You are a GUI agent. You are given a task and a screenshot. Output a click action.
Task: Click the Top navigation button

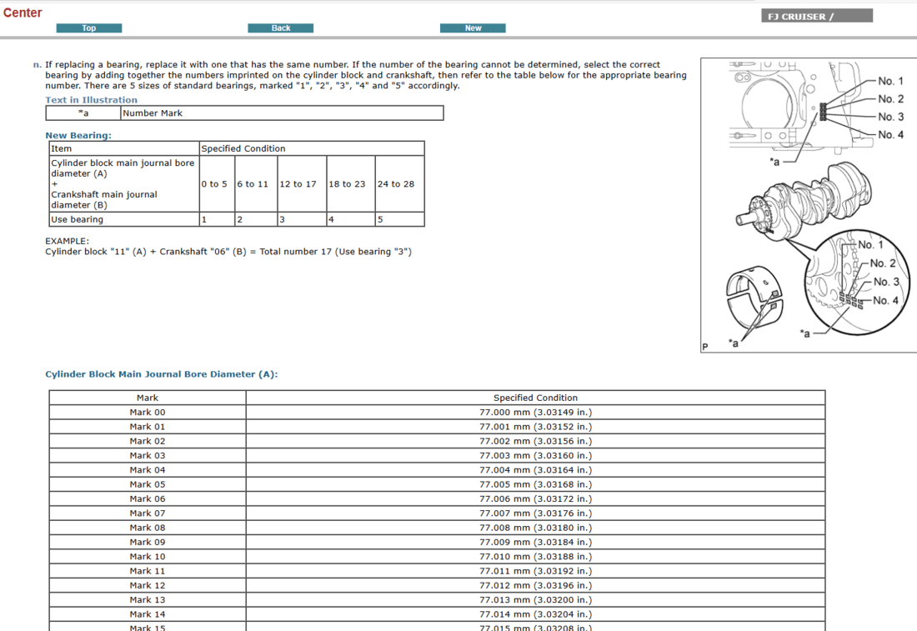89,28
